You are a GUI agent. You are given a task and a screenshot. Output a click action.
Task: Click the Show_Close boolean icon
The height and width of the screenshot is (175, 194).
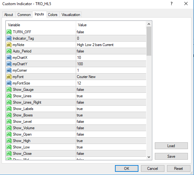pyautogui.click(x=9, y=154)
